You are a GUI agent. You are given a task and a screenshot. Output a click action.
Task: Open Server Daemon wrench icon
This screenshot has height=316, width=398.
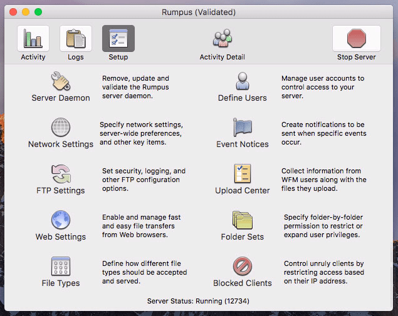61,81
